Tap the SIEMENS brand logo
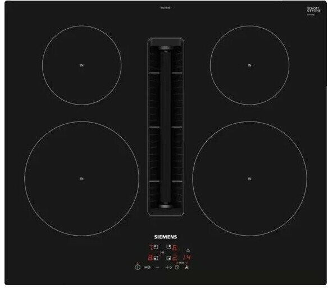Viewport: 328px width, 288px height. tap(166, 237)
